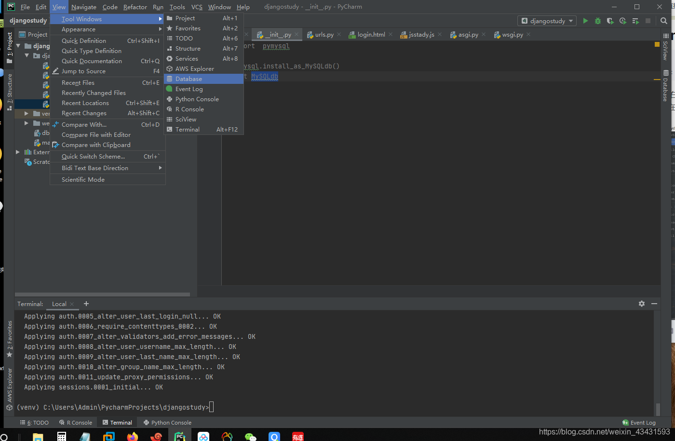Close the Local terminal tab
This screenshot has height=441, width=675.
click(72, 304)
